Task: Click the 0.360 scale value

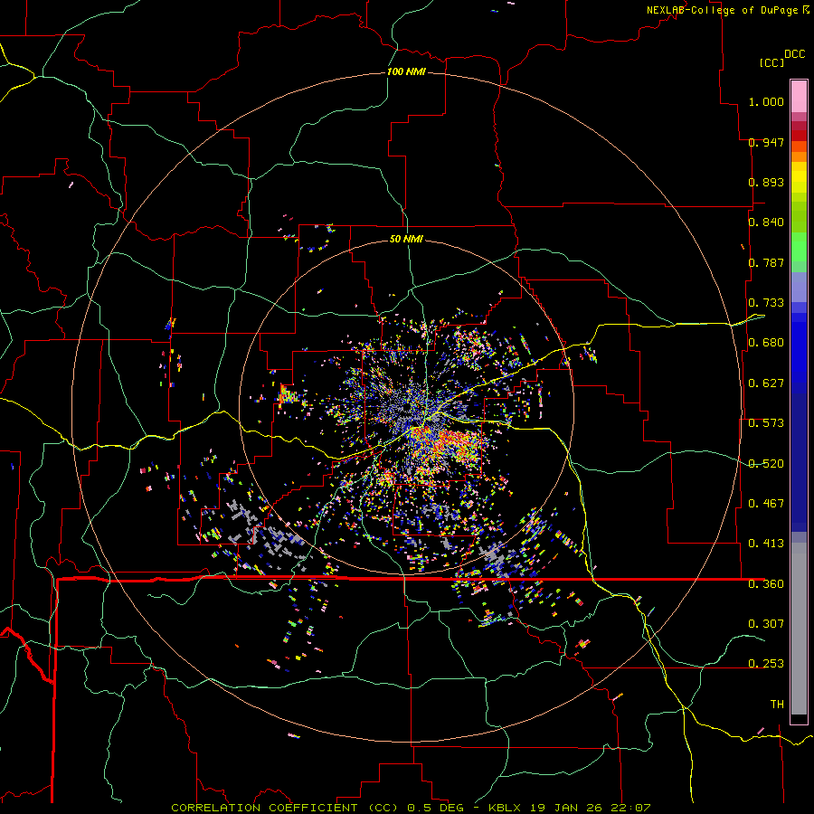Action: click(x=766, y=584)
